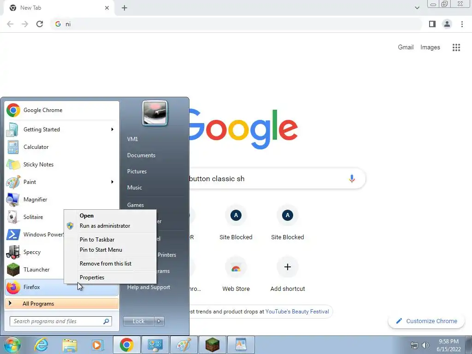Screen dimensions: 472x354
Task: Open shutdown options arrow beside Lock
Action: click(x=159, y=321)
